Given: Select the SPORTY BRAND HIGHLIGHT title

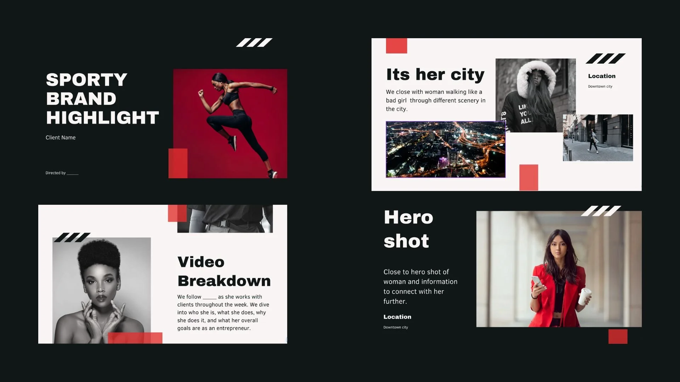Looking at the screenshot, I should coord(102,98).
